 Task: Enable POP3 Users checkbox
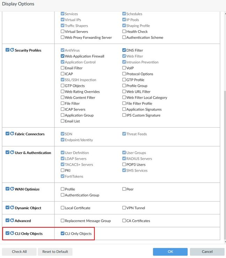[124, 165]
